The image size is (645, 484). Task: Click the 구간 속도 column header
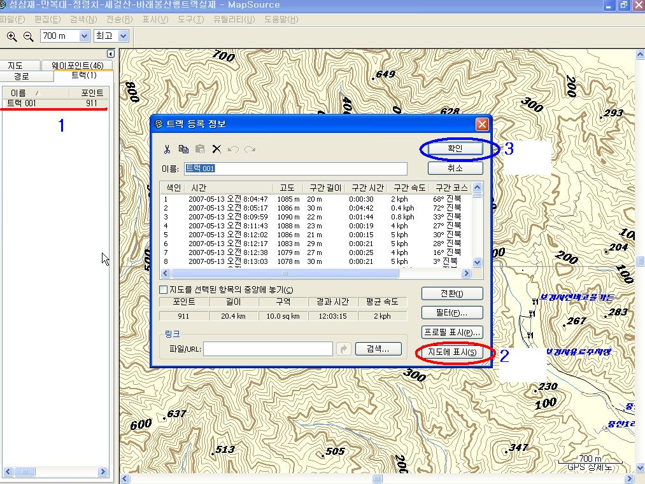pyautogui.click(x=409, y=188)
